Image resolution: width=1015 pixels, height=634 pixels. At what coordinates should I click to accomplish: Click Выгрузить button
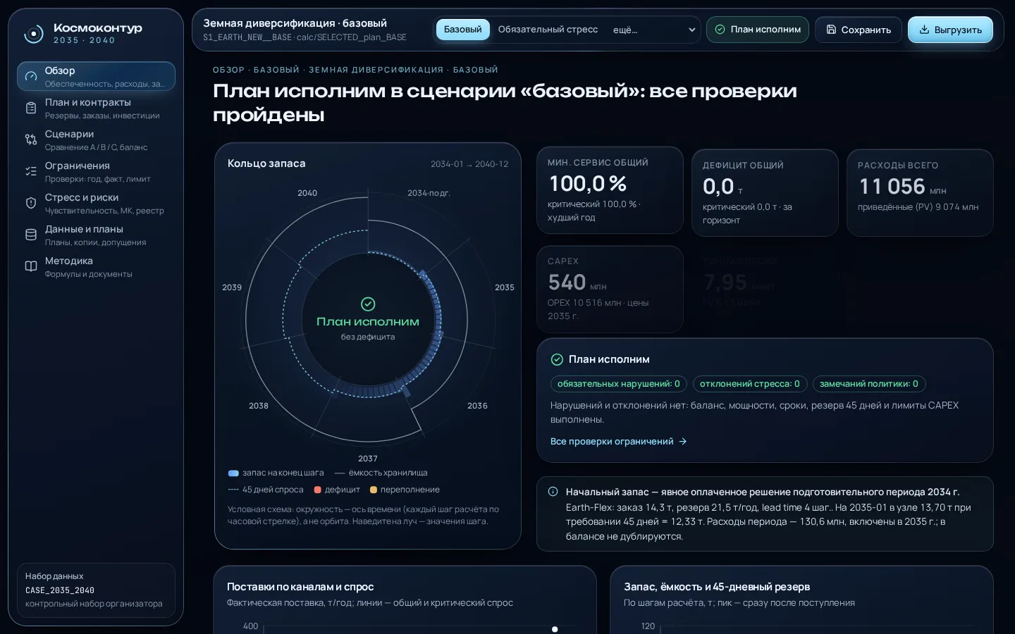pyautogui.click(x=950, y=30)
